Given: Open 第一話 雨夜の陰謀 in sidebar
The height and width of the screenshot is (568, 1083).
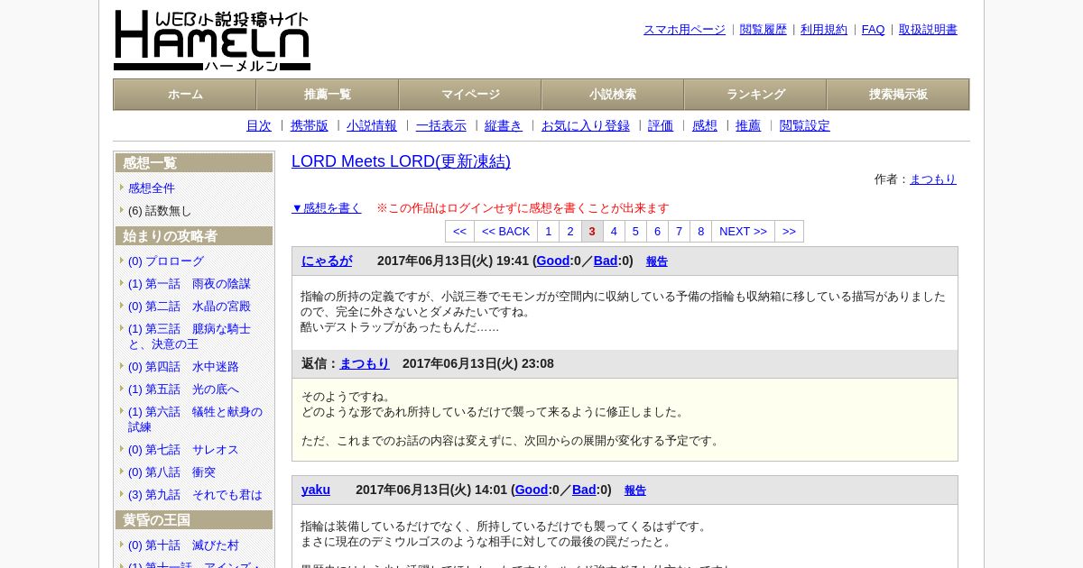Looking at the screenshot, I should [190, 284].
